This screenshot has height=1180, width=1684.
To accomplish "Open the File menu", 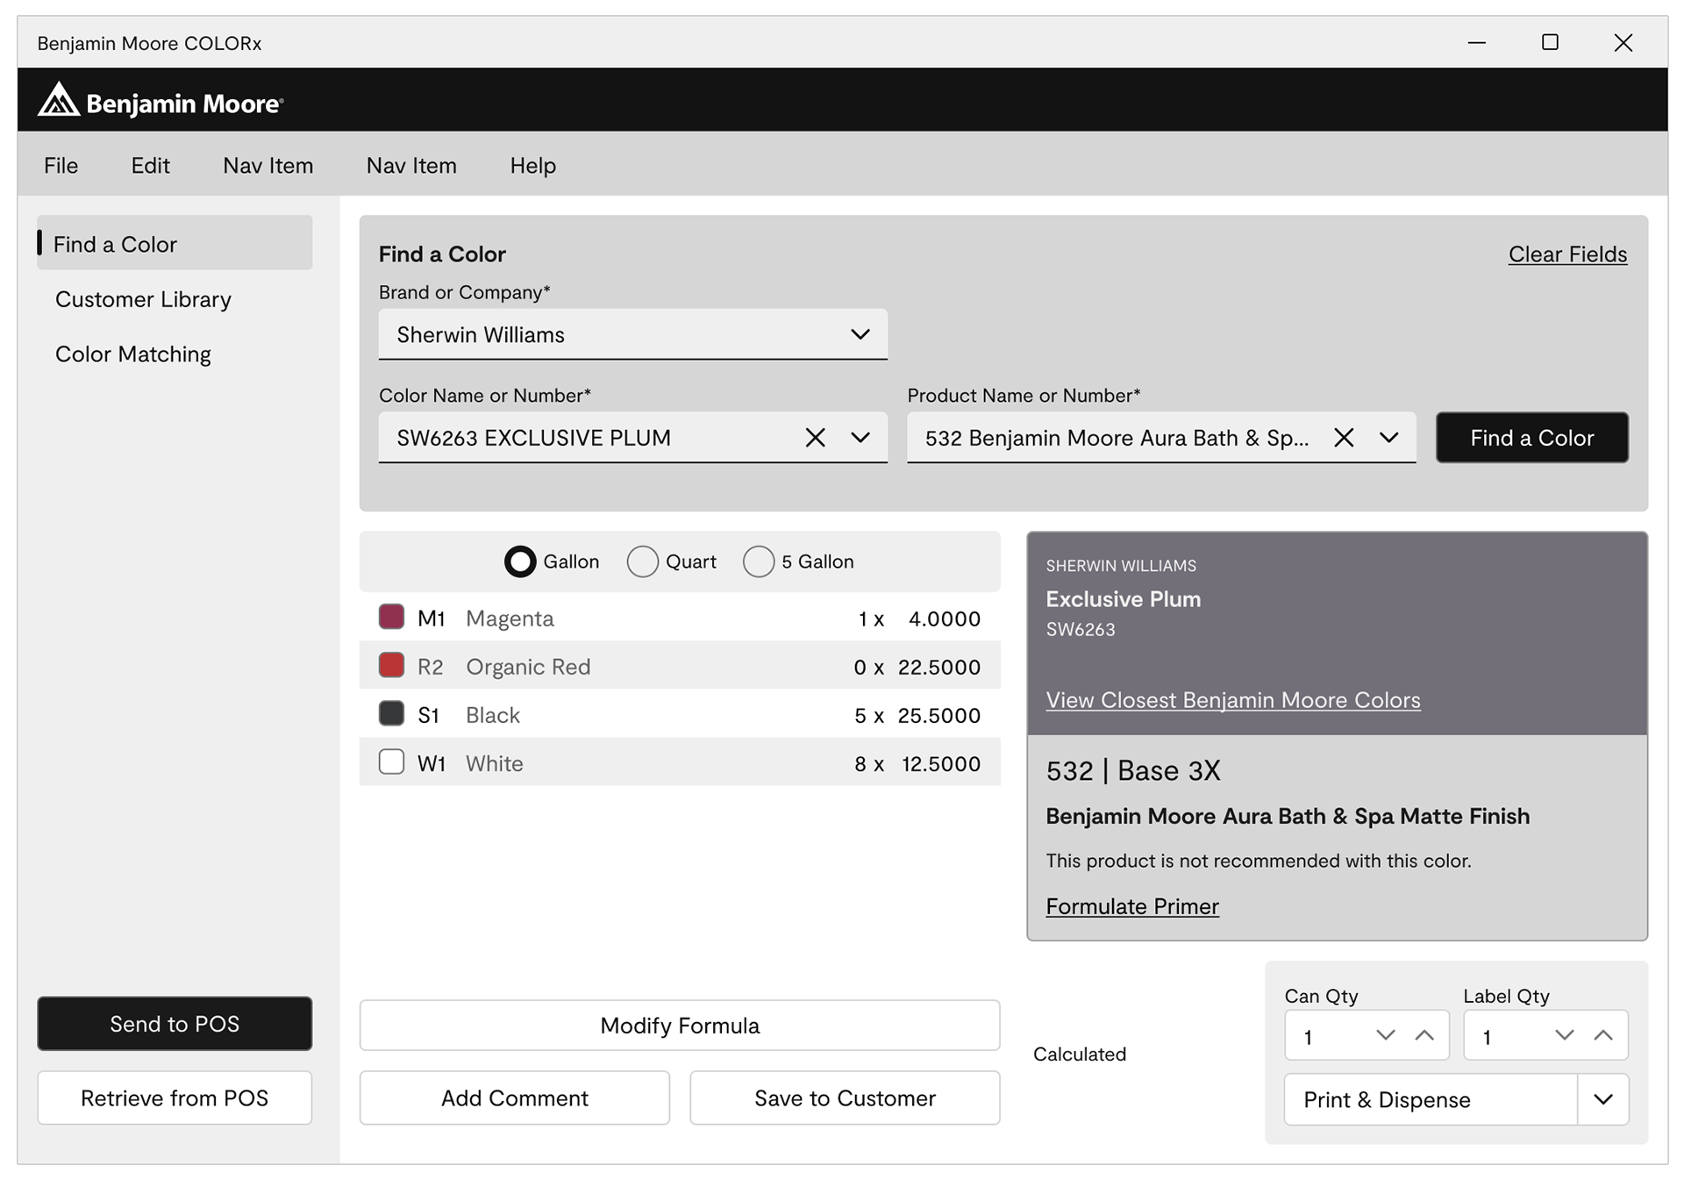I will pyautogui.click(x=61, y=165).
